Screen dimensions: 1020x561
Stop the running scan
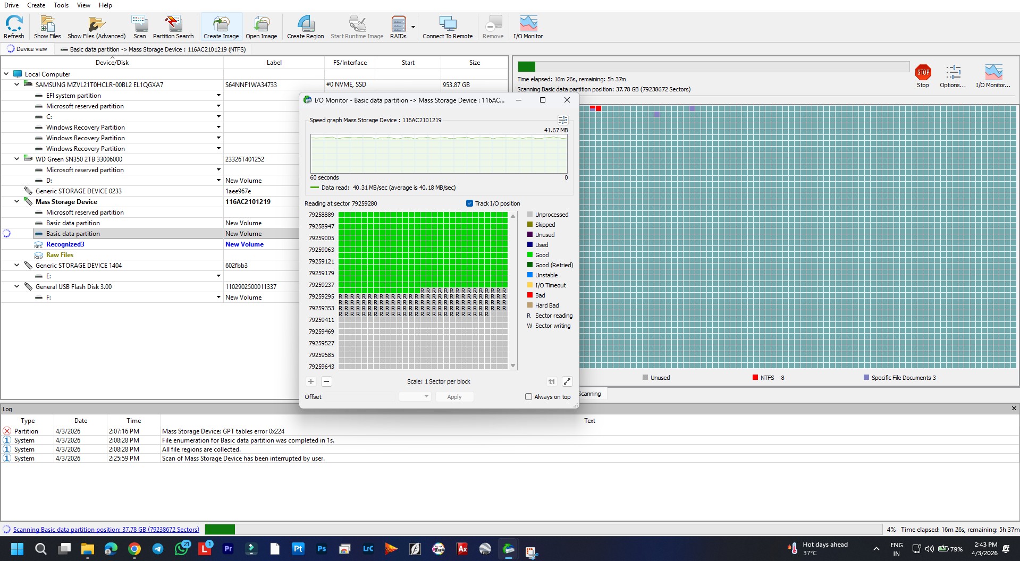pos(923,73)
